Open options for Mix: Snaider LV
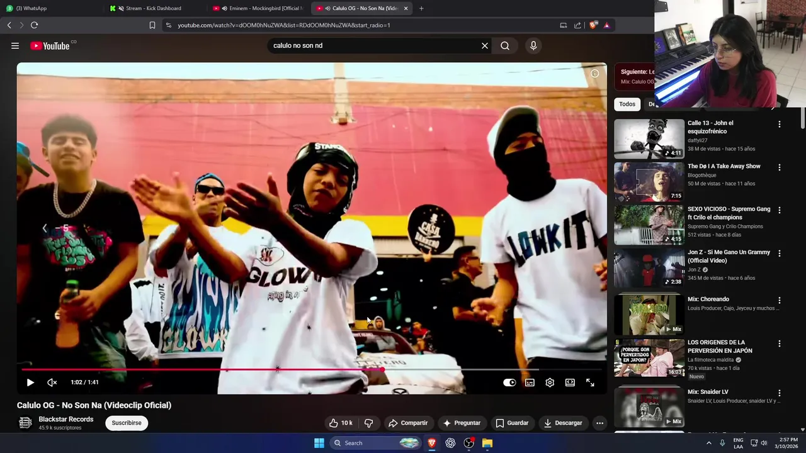Screen dimensions: 806x453 pyautogui.click(x=780, y=393)
